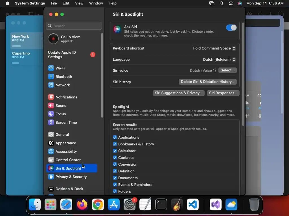Open Accessibility settings
This screenshot has width=289, height=216.
pyautogui.click(x=71, y=152)
